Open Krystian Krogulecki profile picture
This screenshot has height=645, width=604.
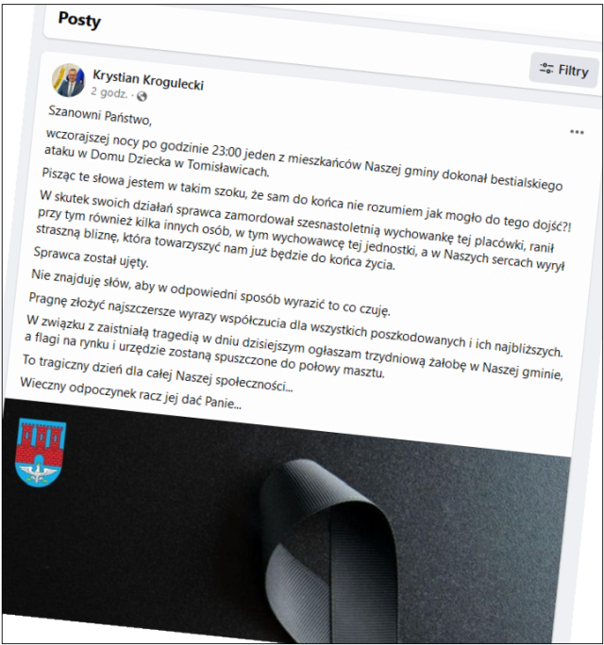[68, 80]
